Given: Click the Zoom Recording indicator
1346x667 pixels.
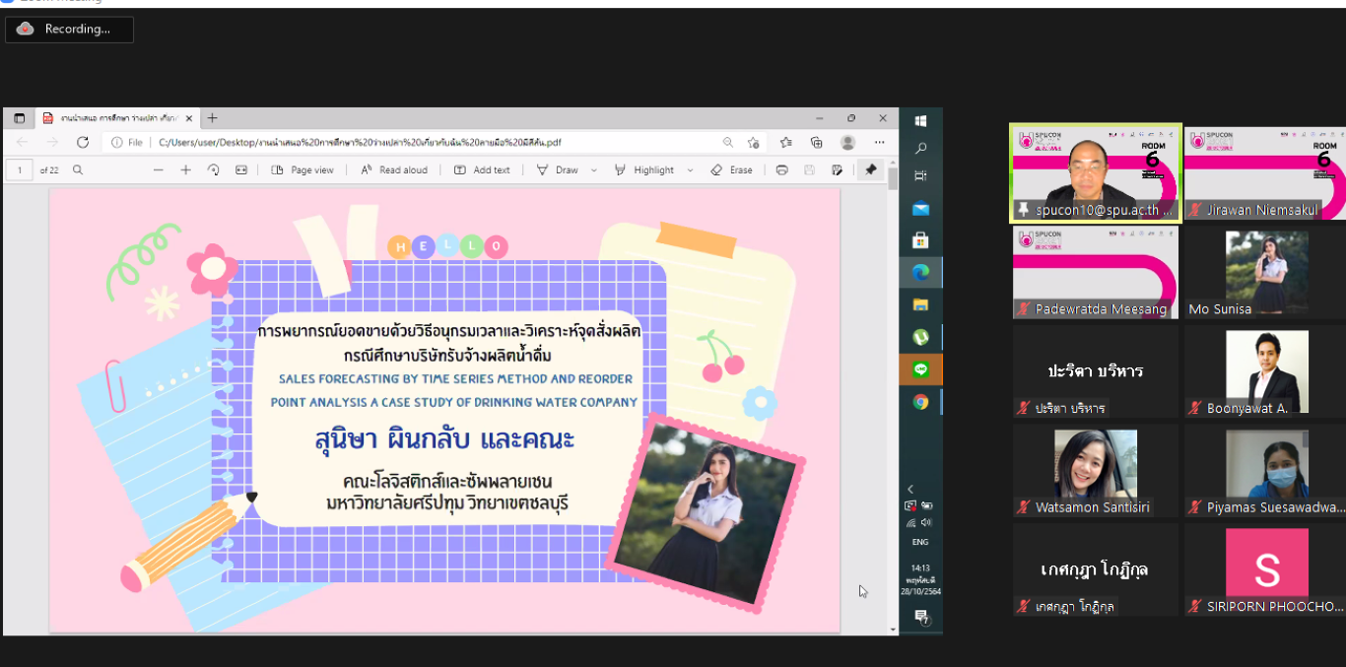Looking at the screenshot, I should point(69,30).
